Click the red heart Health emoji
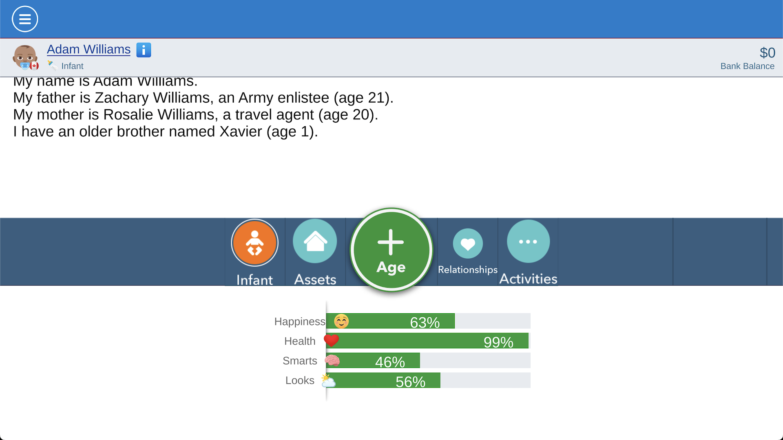 point(331,341)
